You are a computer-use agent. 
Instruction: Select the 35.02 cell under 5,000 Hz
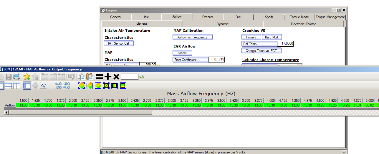369,105
